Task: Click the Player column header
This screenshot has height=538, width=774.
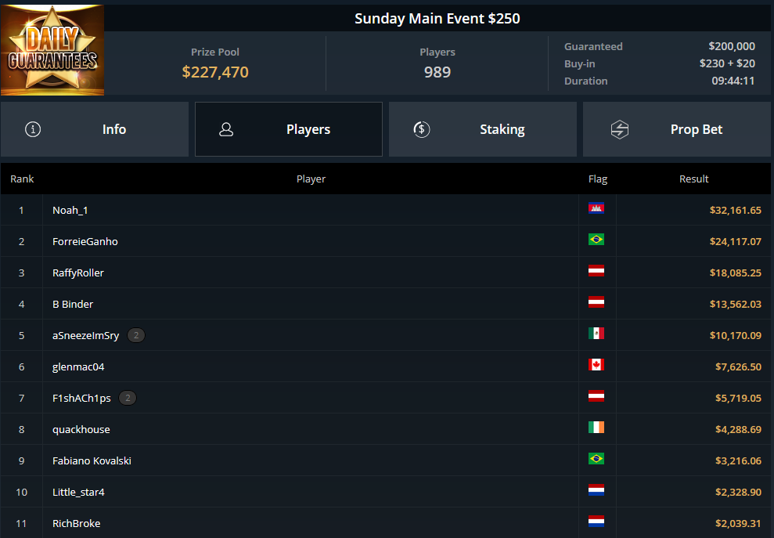Action: [311, 179]
